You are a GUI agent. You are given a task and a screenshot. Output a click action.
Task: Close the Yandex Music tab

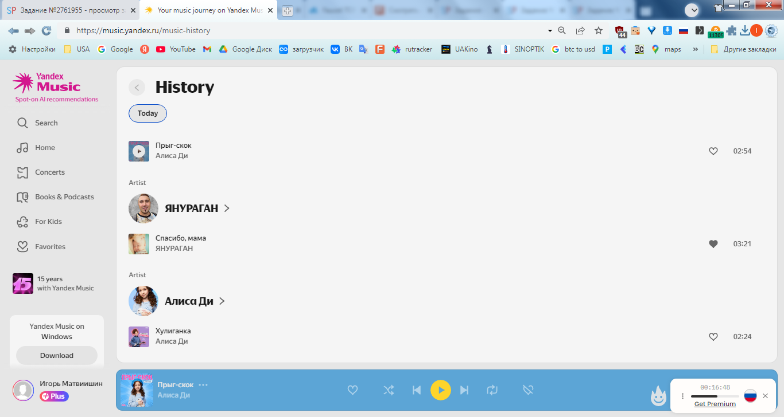[x=270, y=10]
